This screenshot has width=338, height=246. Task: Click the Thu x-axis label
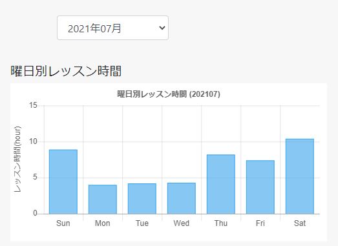[221, 223]
